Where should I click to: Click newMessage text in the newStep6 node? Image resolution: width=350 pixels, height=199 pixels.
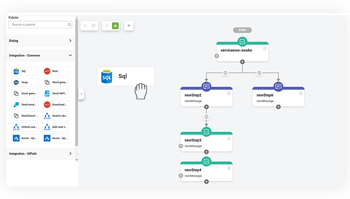(265, 101)
